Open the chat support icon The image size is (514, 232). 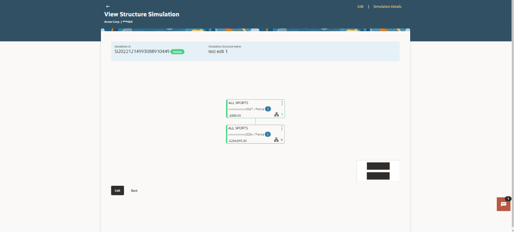(x=504, y=204)
